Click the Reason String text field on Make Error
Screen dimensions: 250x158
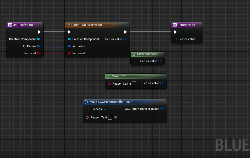(134, 84)
